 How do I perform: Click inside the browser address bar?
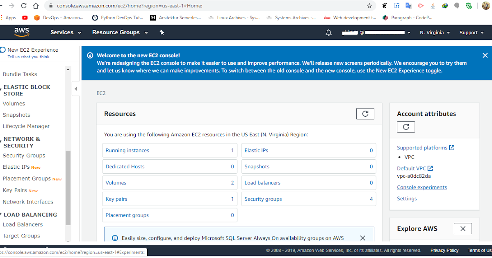pyautogui.click(x=164, y=6)
